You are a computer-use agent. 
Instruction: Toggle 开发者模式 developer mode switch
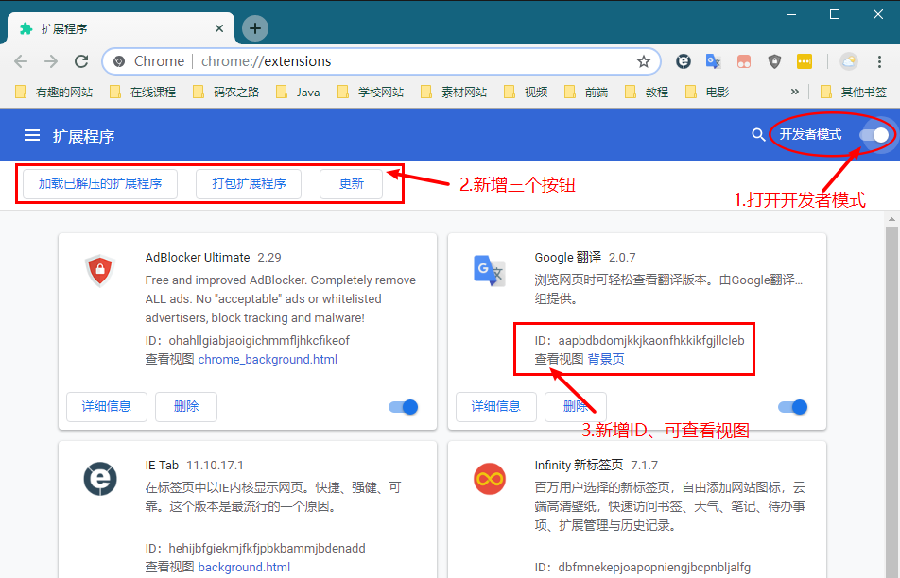874,135
